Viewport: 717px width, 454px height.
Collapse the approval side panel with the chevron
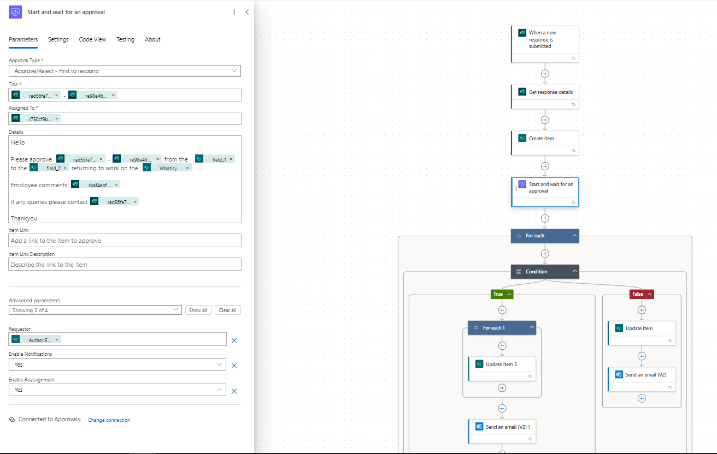click(247, 12)
